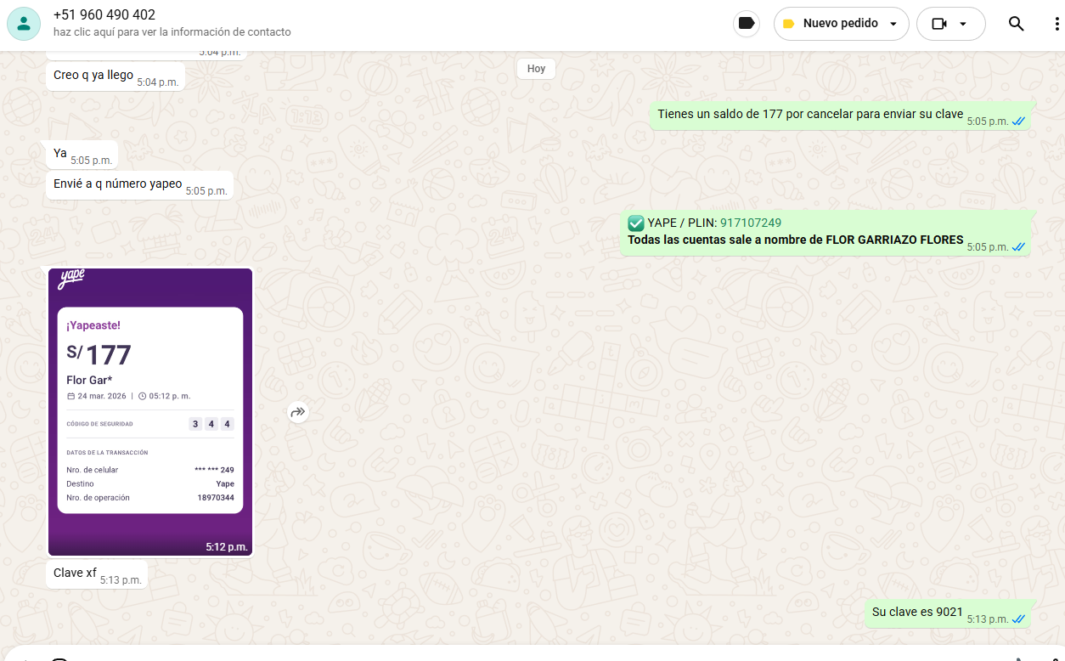Click the 'Clave xf' message bubble

[x=76, y=573]
